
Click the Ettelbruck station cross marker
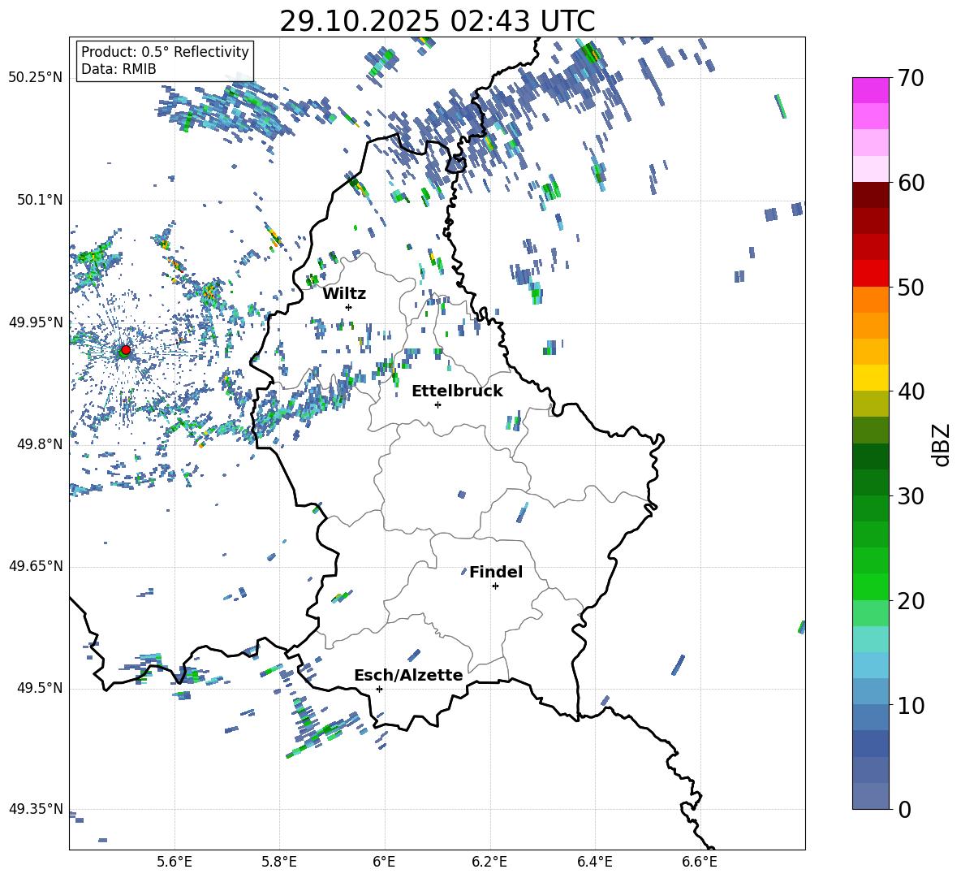tap(438, 404)
